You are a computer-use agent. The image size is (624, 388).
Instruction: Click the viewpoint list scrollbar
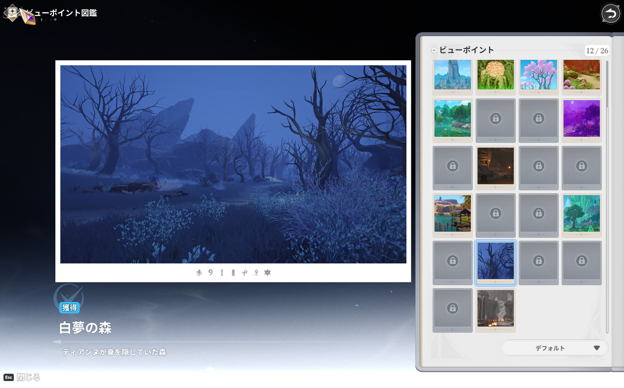607,198
